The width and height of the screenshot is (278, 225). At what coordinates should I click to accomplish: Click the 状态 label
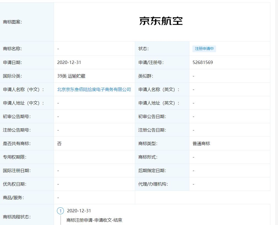tap(143, 49)
